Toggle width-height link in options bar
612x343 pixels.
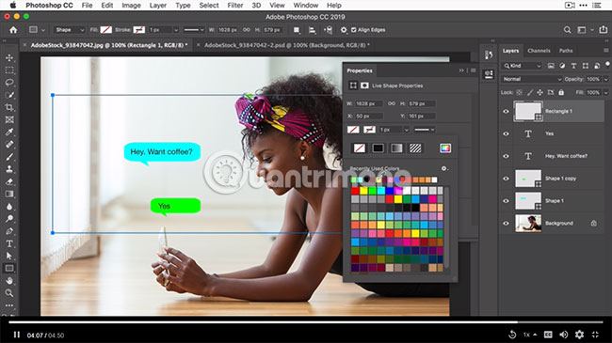click(x=247, y=30)
